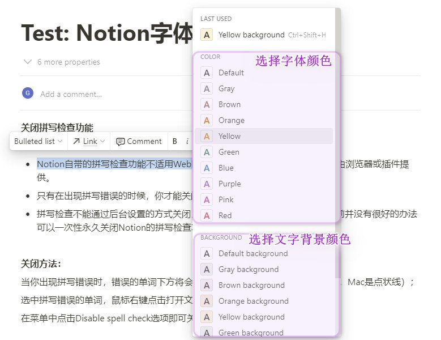Screen dimensions: 441x340
Task: Click the Green color letter icon
Action: pos(207,152)
